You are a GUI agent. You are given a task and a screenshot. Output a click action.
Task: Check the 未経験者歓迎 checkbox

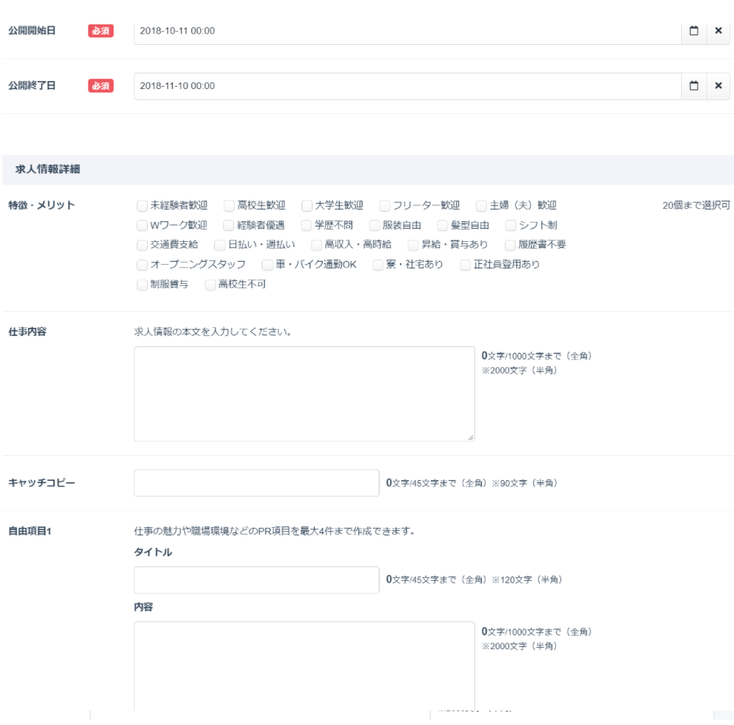(142, 206)
